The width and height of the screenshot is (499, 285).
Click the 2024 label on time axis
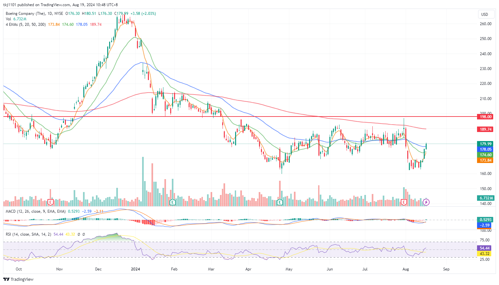pyautogui.click(x=136, y=269)
